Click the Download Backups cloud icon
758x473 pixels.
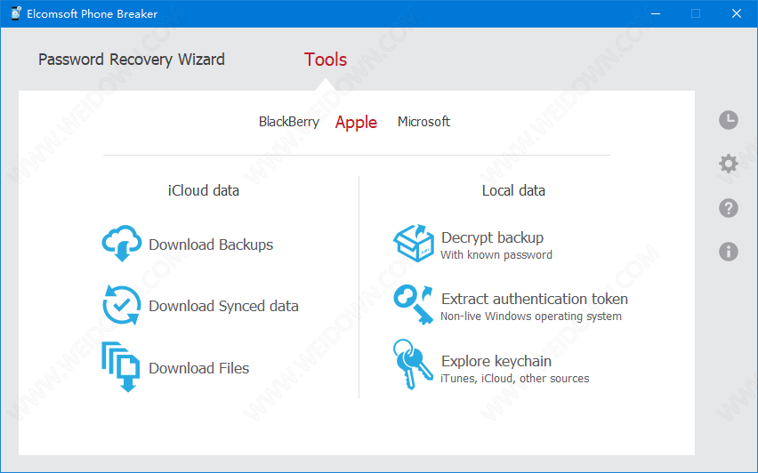(x=122, y=244)
